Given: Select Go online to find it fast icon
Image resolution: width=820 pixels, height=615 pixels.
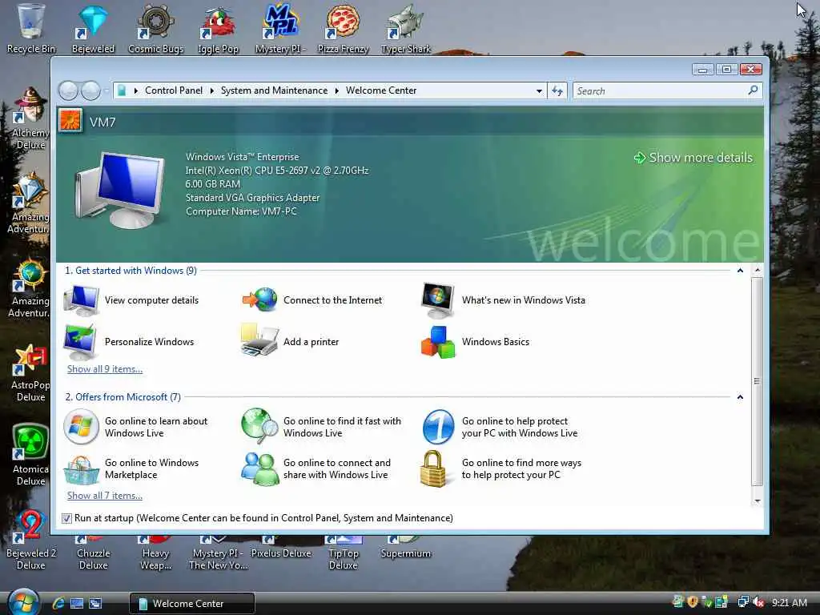Looking at the screenshot, I should (x=260, y=426).
